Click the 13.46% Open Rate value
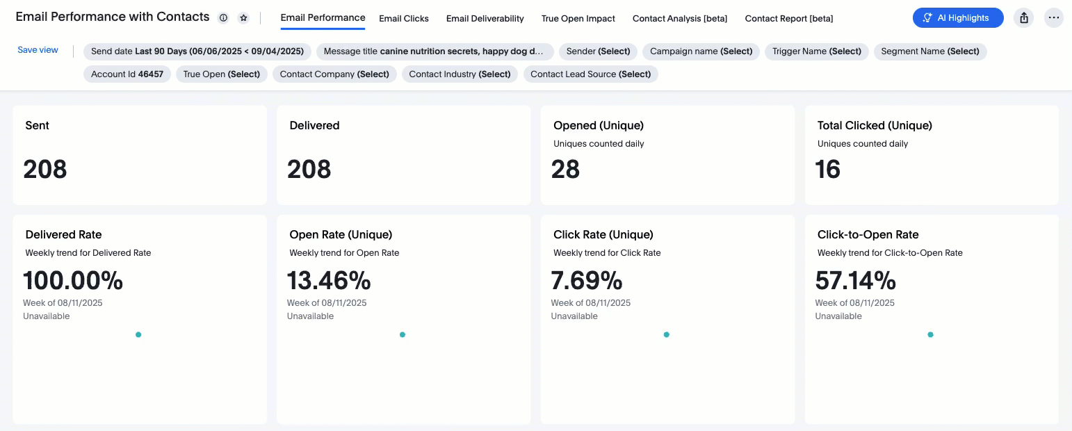1072x431 pixels. 329,281
